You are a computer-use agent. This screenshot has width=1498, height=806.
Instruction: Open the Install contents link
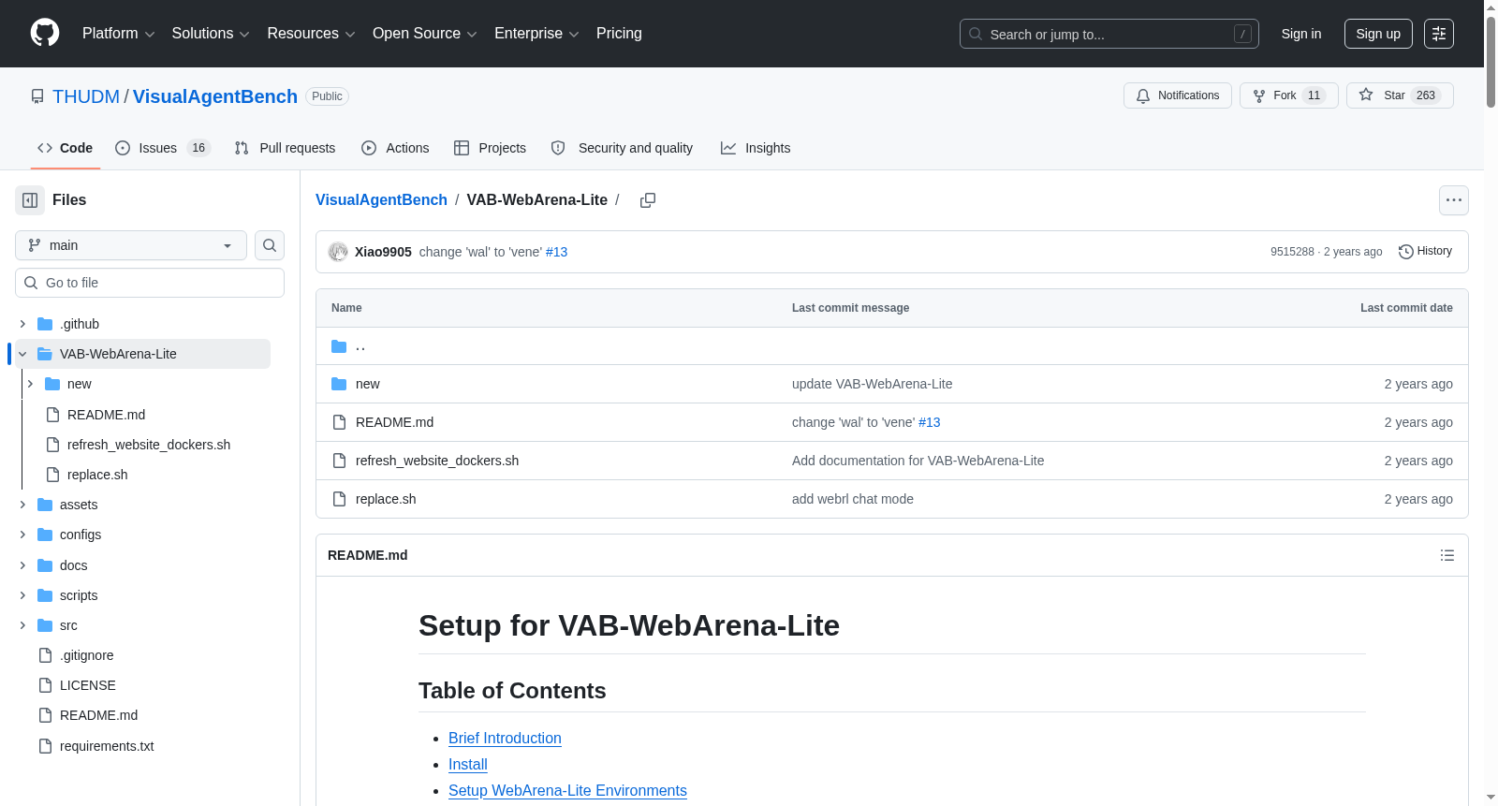pyautogui.click(x=468, y=765)
